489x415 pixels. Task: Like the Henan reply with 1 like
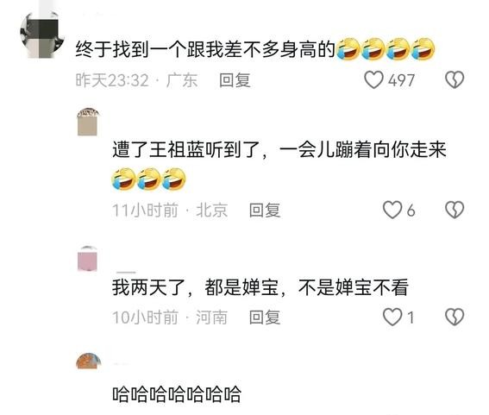click(392, 317)
